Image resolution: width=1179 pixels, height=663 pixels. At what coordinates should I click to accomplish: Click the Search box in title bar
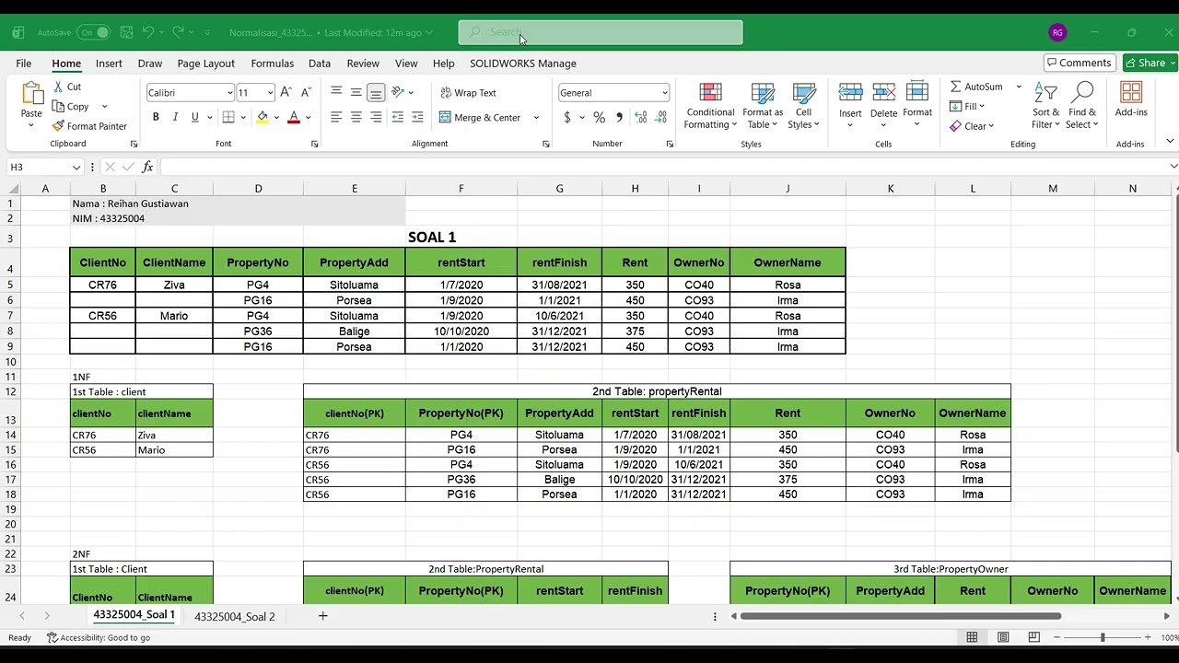pos(601,32)
